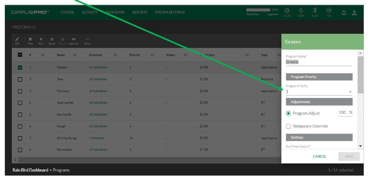Open Driving Range 1 Schedule link
368x179 pixels.
point(96,138)
